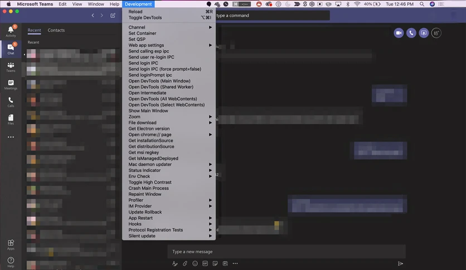Expand the File download submenu
The width and height of the screenshot is (466, 270).
coord(168,123)
